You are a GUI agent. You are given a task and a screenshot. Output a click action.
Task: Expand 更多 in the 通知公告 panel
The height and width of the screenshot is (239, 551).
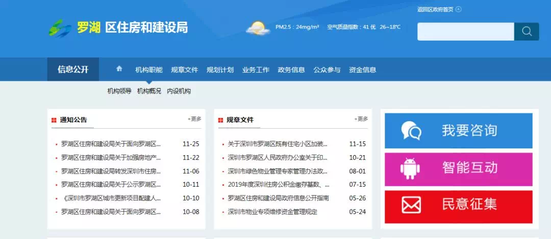[x=194, y=119]
